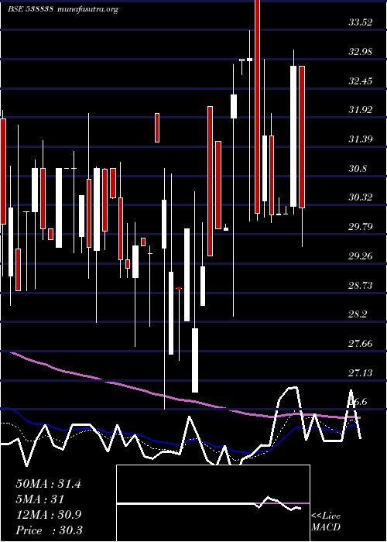Click the 31.39 price axis label
The height and width of the screenshot is (542, 387).
[x=360, y=139]
